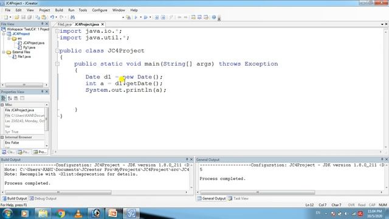Click the Paste clipboard icon

[x=44, y=17]
